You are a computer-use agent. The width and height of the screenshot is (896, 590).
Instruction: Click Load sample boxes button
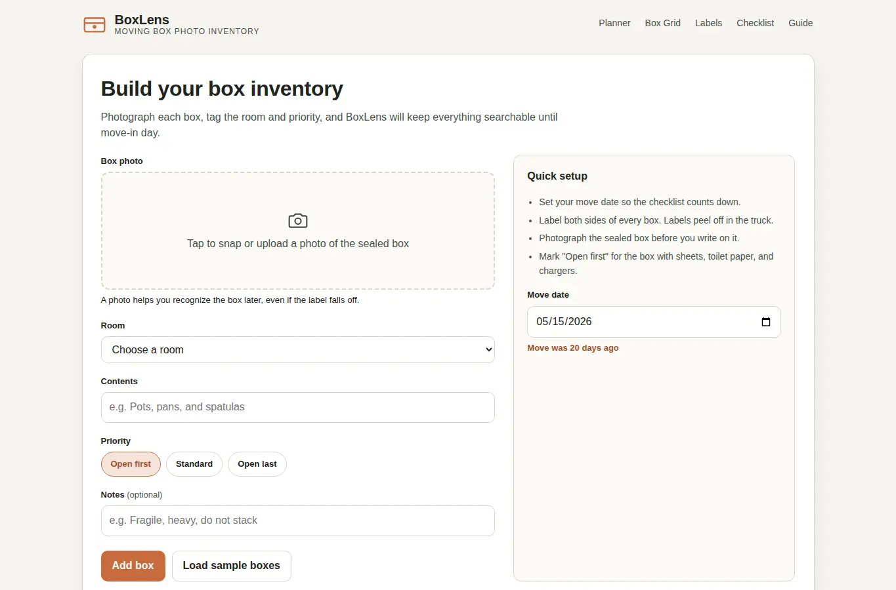[x=232, y=566]
